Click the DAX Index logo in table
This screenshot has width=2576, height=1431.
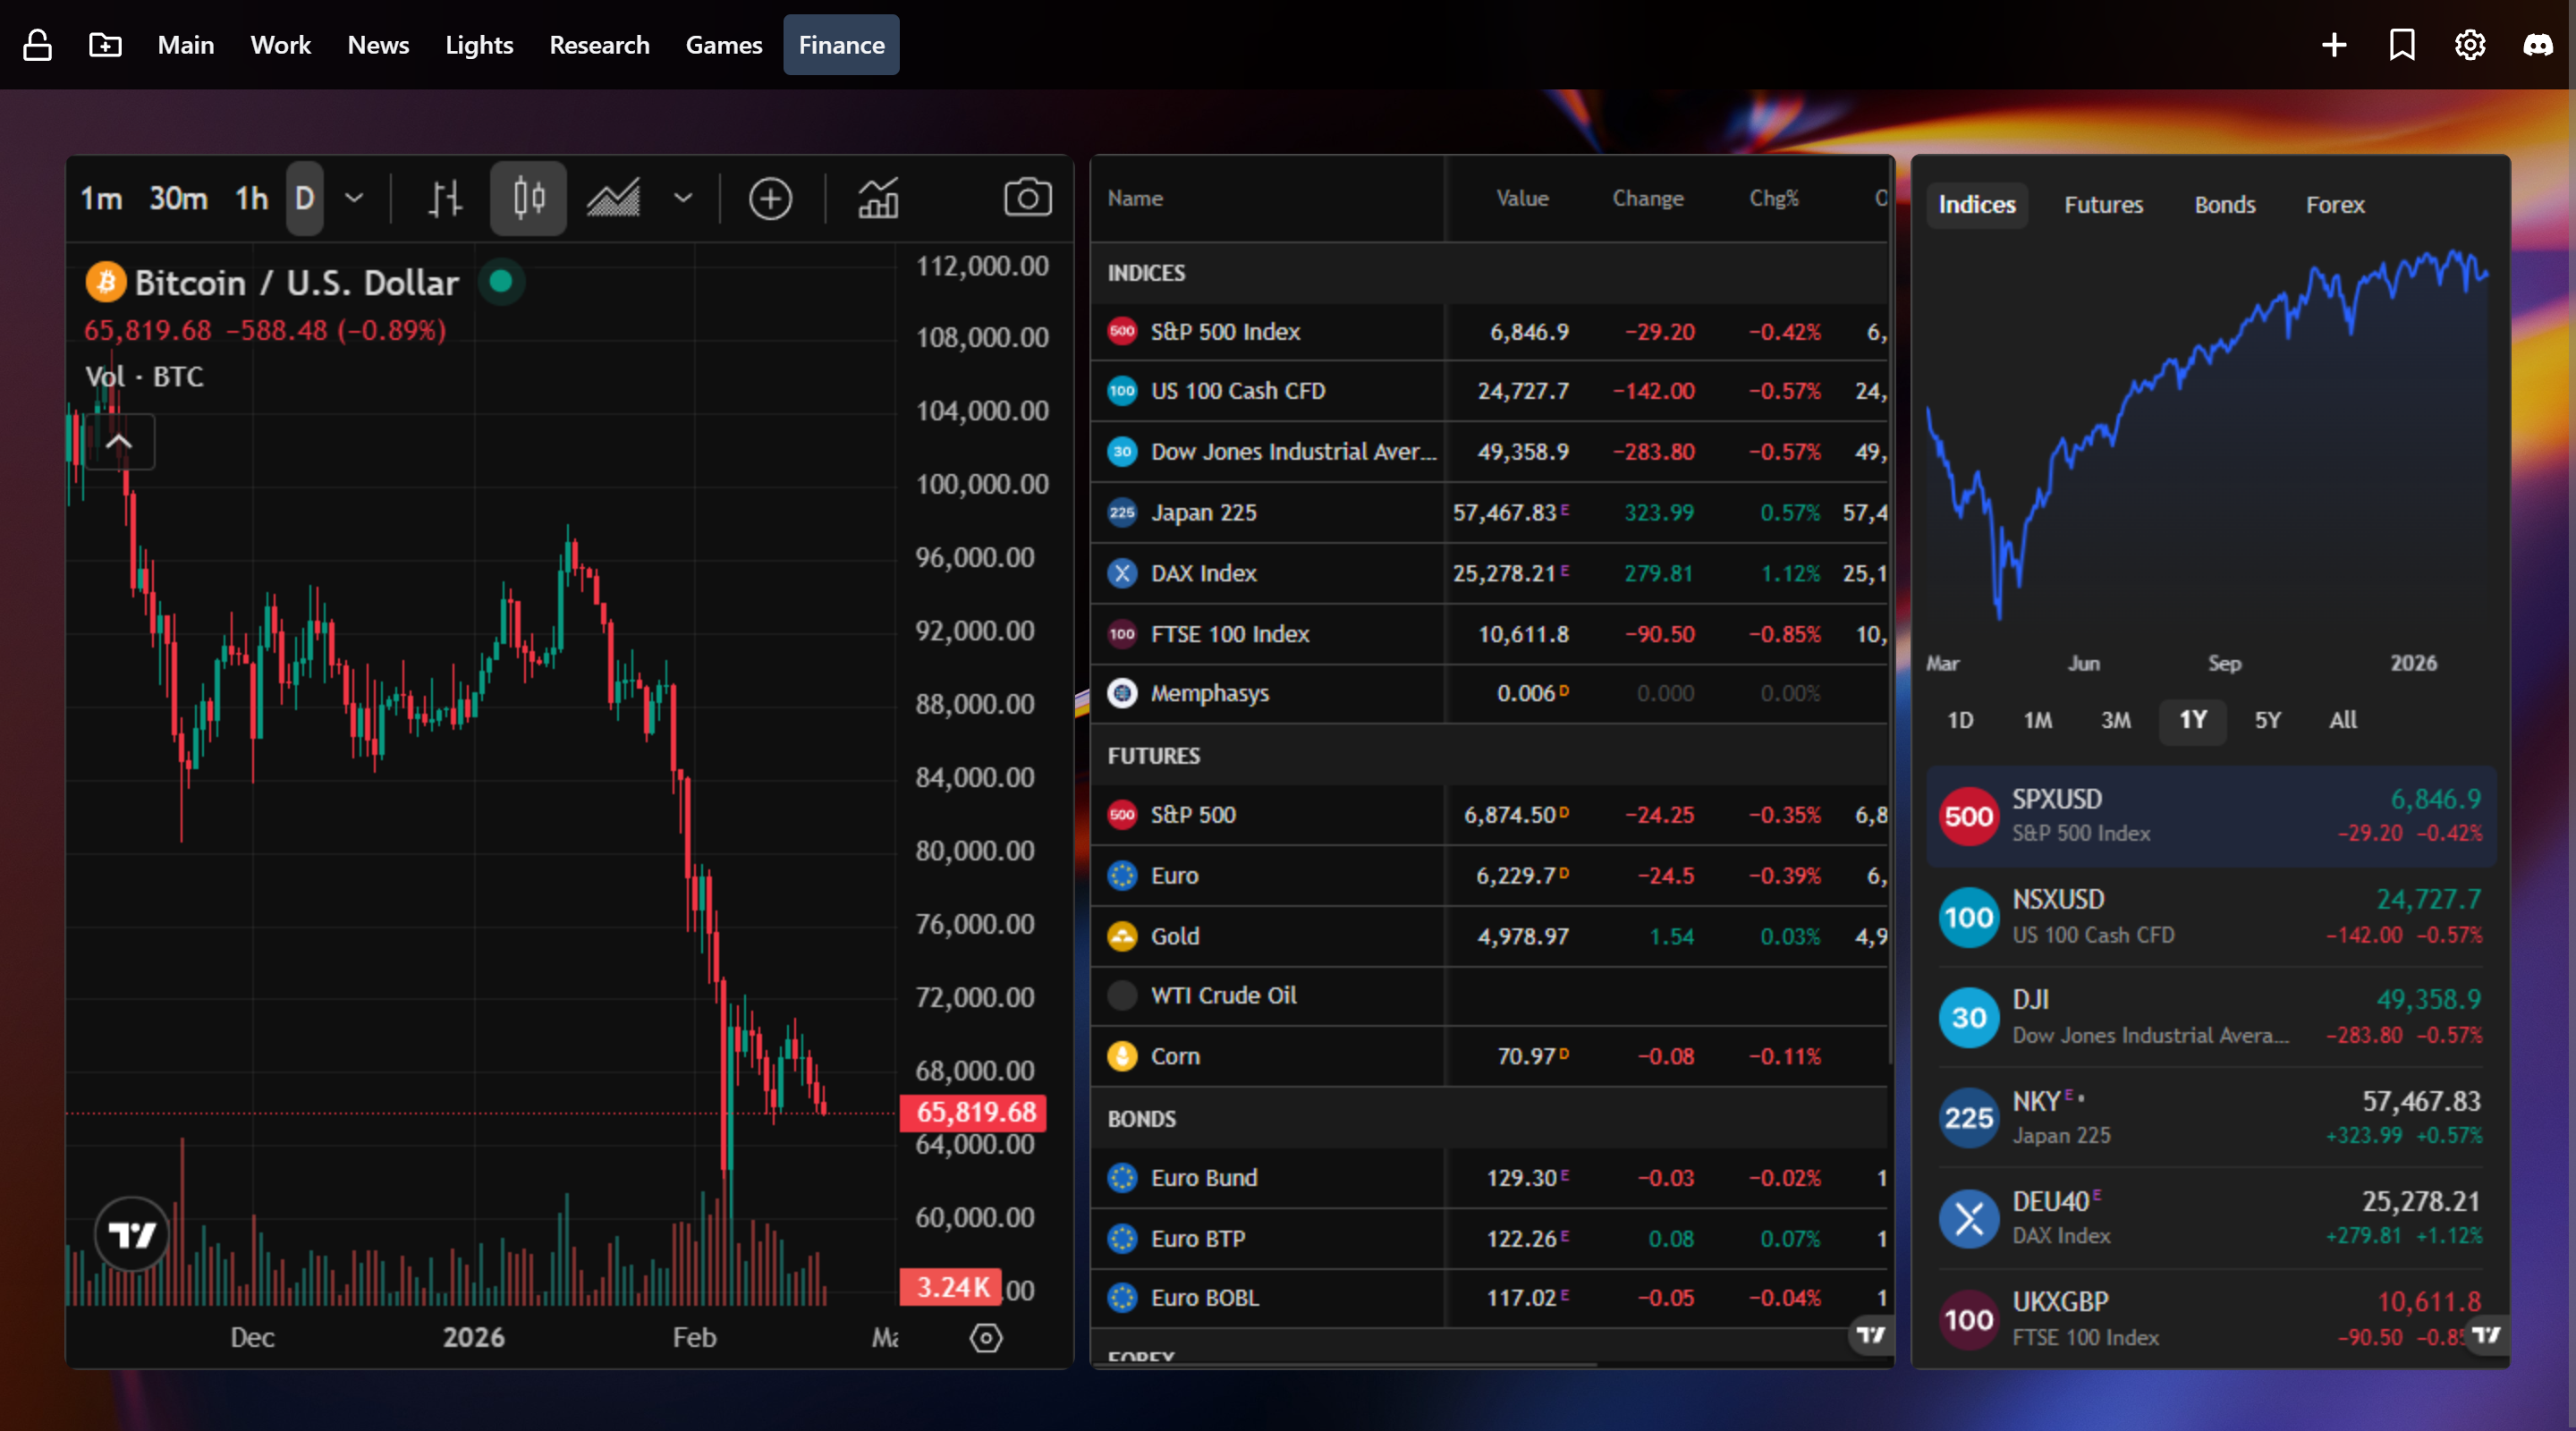pyautogui.click(x=1122, y=573)
